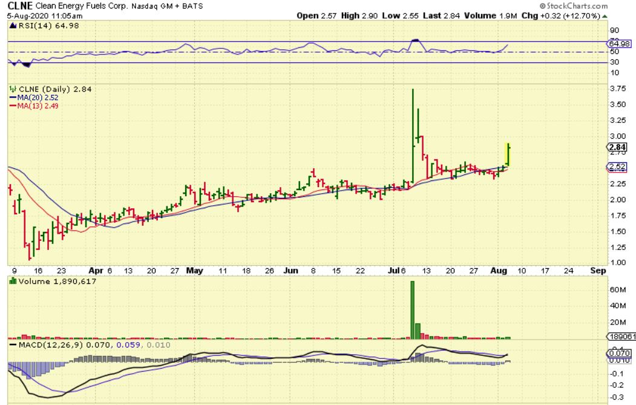Click the StockCharts.com watermark label
636x405 pixels.
pyautogui.click(x=574, y=5)
